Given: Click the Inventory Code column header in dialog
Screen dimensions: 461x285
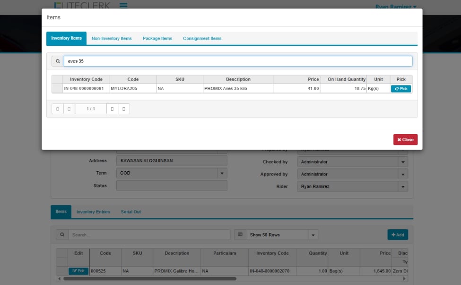Looking at the screenshot, I should pos(86,79).
